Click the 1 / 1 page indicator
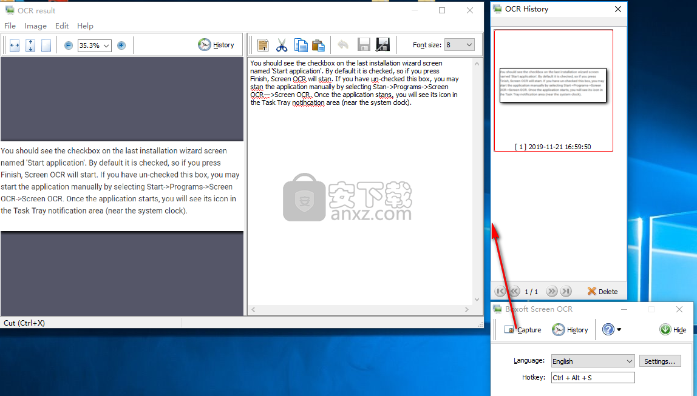This screenshot has width=697, height=396. [531, 292]
